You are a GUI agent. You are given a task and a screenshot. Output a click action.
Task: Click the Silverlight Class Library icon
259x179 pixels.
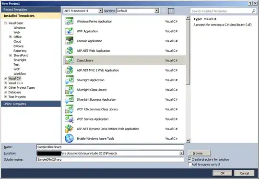69,90
